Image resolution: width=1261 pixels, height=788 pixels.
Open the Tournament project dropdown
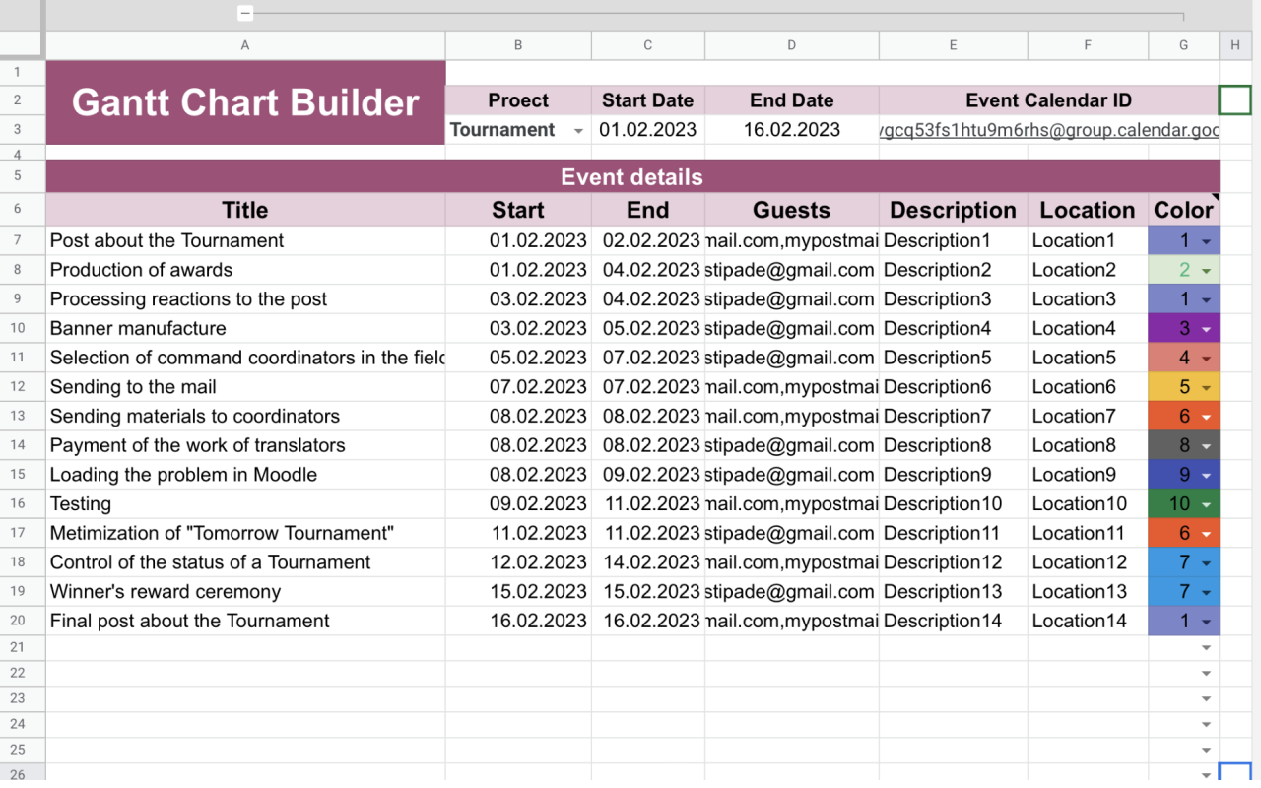(577, 129)
